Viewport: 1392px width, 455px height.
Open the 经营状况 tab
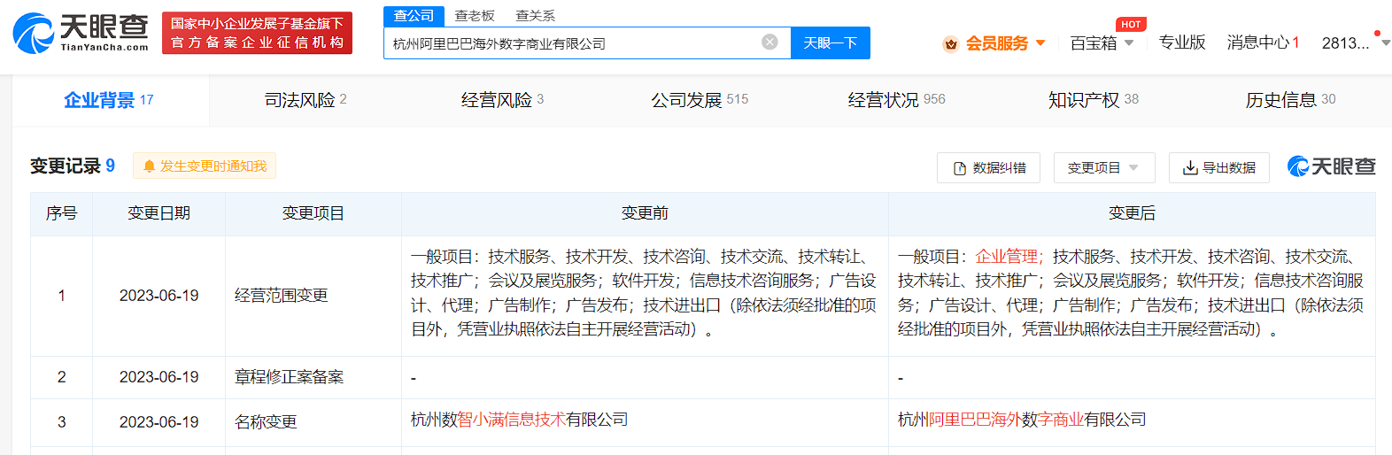point(897,100)
